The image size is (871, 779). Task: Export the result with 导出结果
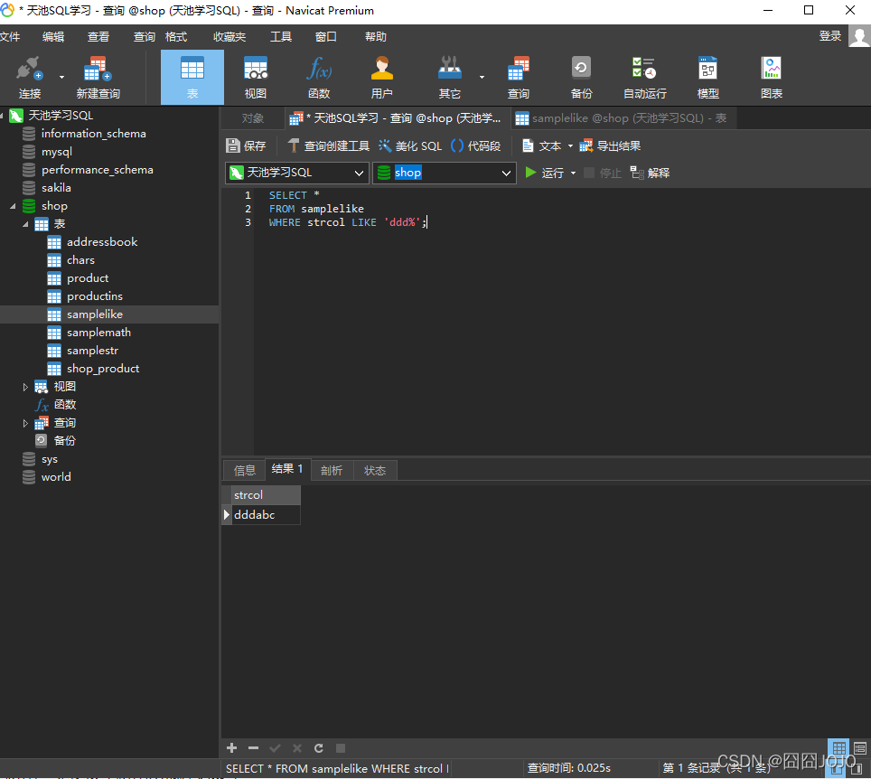click(x=610, y=145)
